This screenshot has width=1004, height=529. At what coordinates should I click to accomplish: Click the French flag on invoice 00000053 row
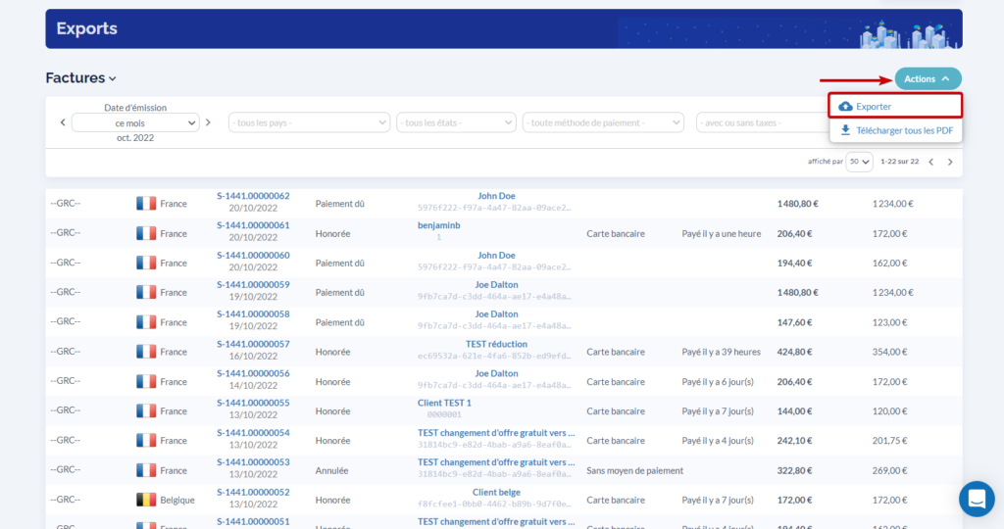[x=146, y=470]
